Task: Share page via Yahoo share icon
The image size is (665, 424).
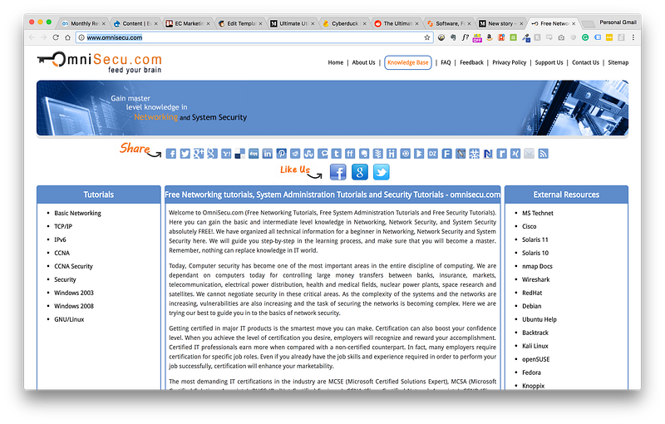Action: click(226, 154)
